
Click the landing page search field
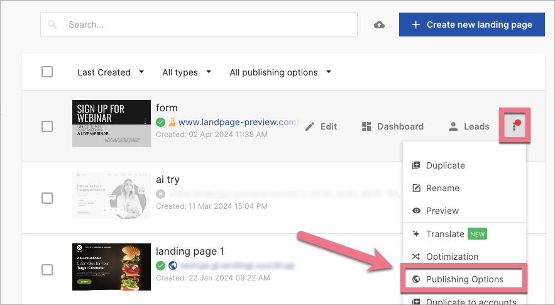click(199, 25)
